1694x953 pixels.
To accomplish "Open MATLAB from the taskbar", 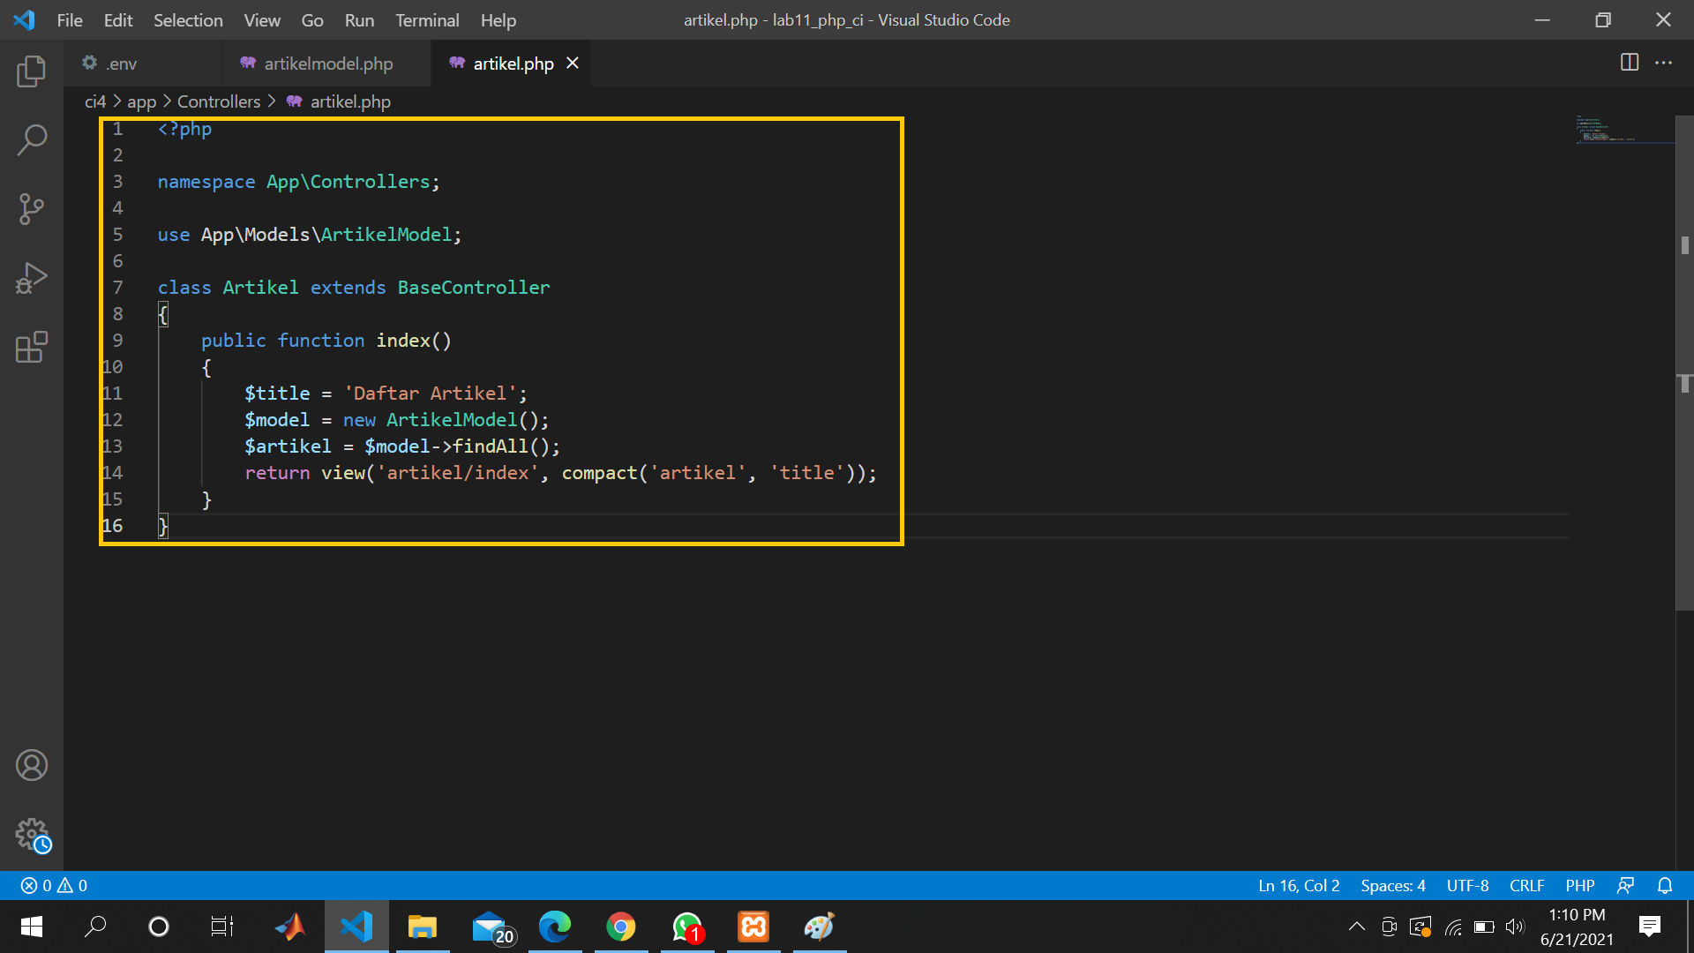I will tap(290, 927).
